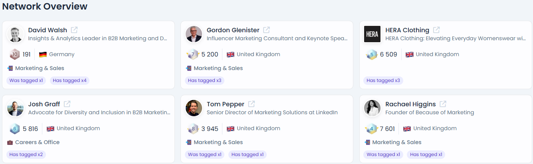Open Gordon Glenister's name link

233,30
